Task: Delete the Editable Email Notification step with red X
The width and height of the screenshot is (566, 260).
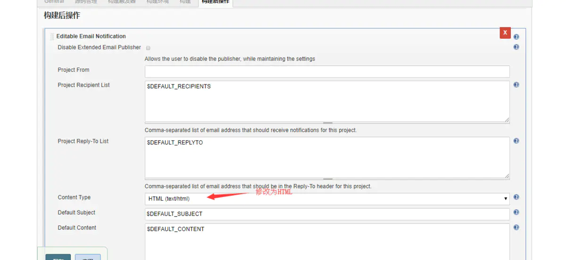Action: [505, 33]
